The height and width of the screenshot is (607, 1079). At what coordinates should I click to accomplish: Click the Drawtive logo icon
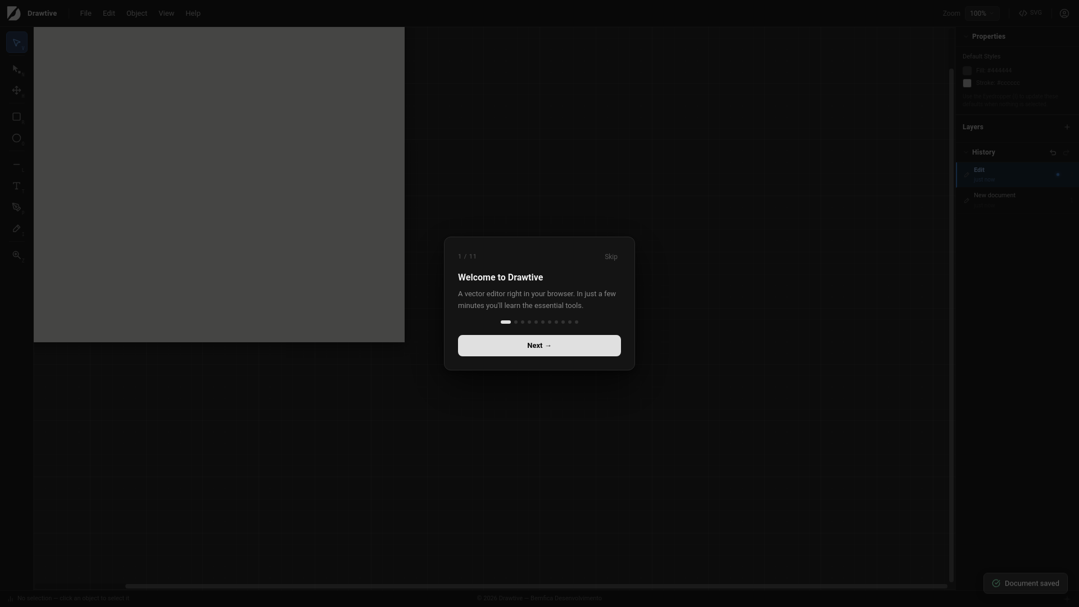click(x=13, y=13)
